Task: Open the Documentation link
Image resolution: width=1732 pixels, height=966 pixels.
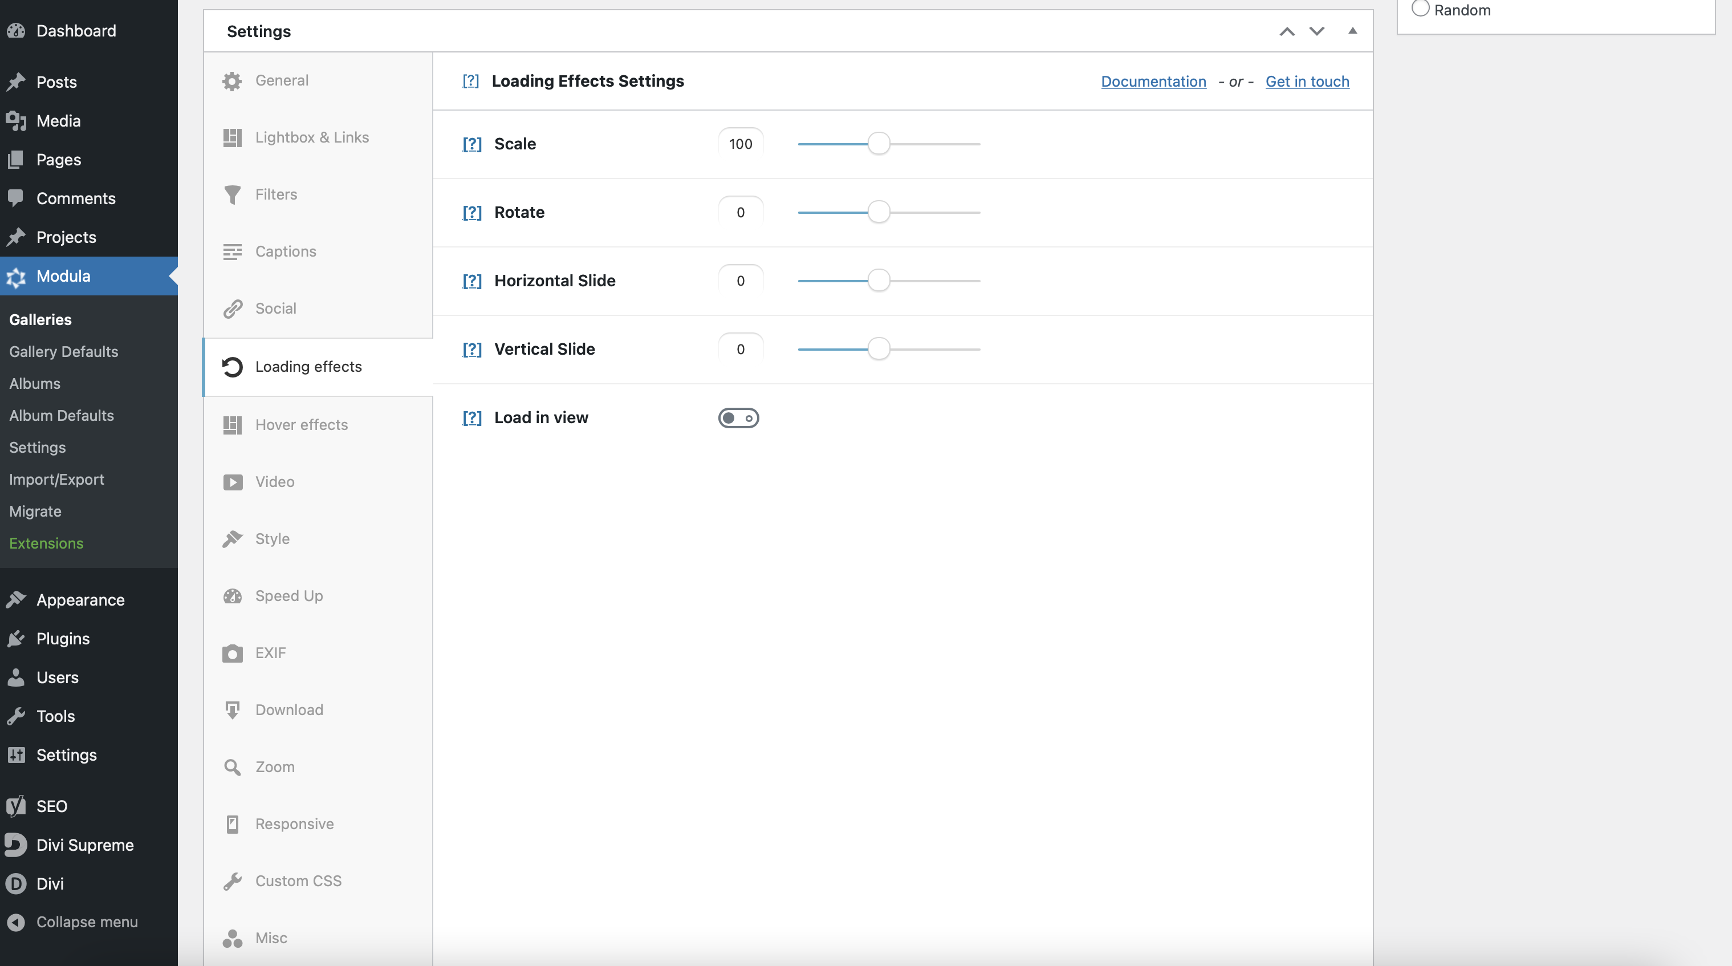Action: click(x=1153, y=82)
